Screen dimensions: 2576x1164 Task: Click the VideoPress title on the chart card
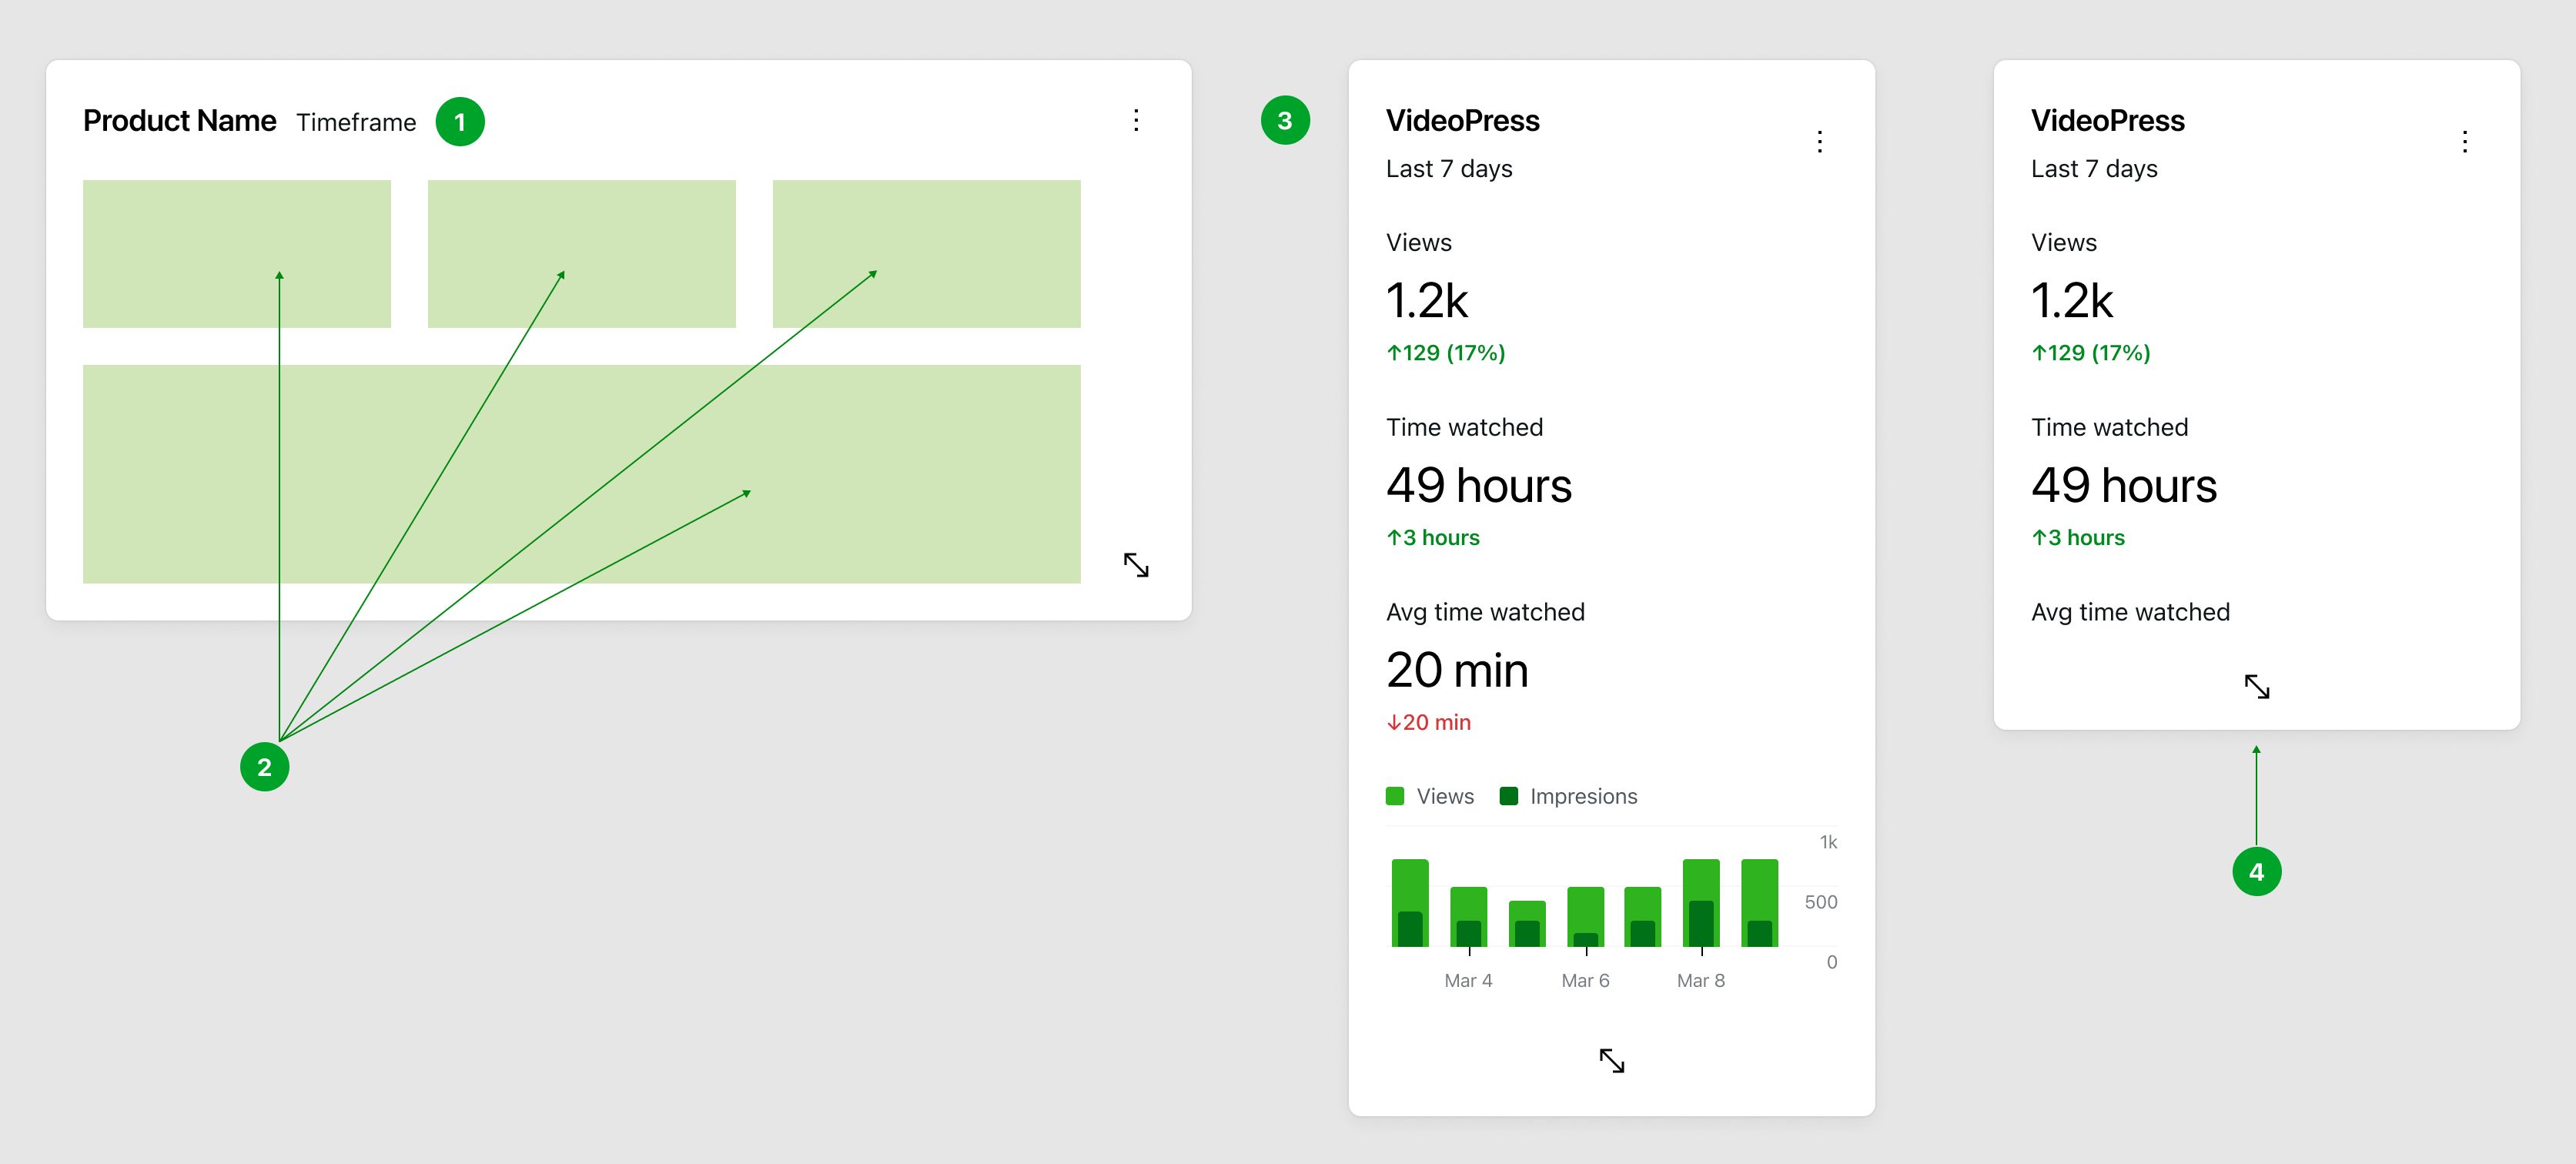pos(1463,121)
